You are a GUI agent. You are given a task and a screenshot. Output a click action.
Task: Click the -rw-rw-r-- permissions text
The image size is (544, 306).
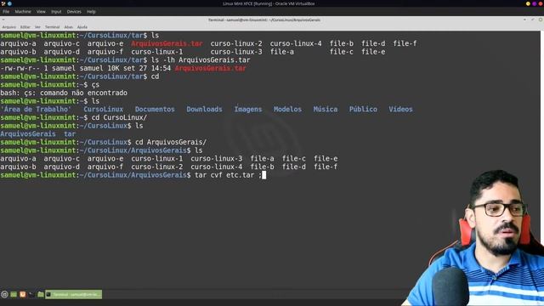pos(20,68)
